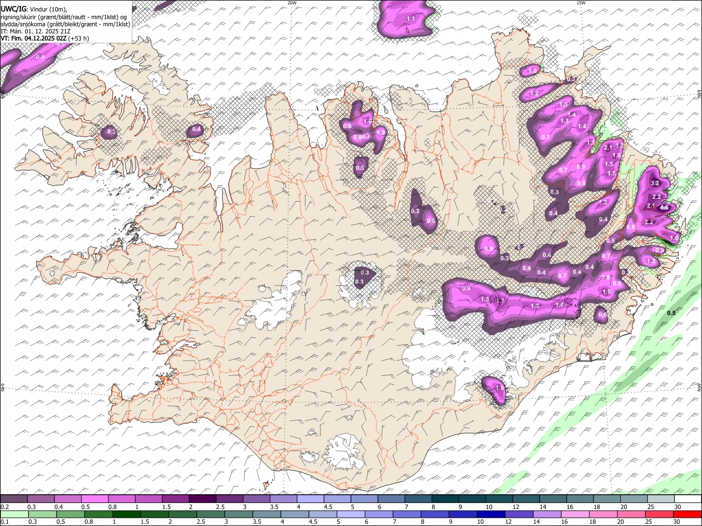Click the dark mauve 0.2–0.3 snow scale swatch
This screenshot has width=702, height=526.
(x=14, y=499)
